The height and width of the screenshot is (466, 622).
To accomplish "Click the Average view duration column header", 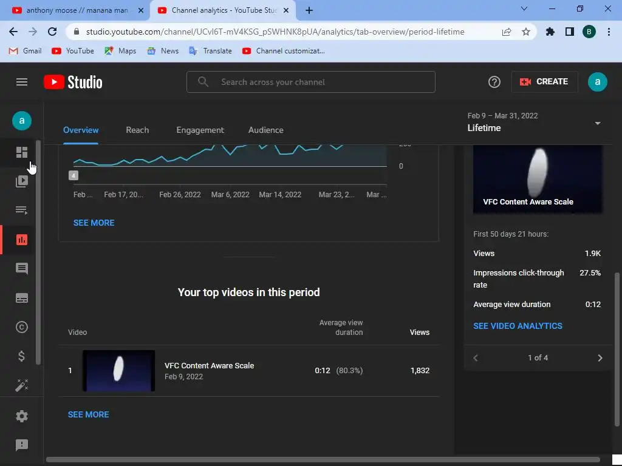I will (x=341, y=327).
